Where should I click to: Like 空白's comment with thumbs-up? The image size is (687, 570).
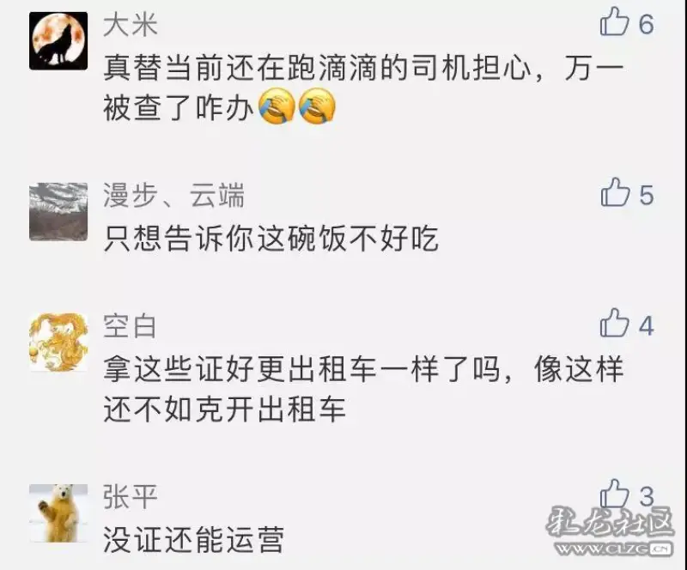[614, 323]
